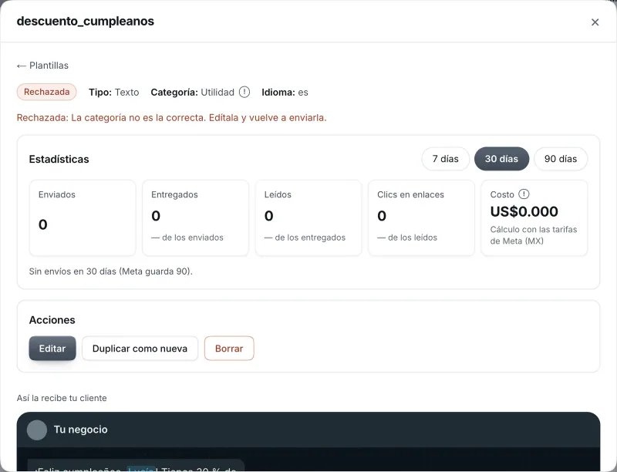The image size is (617, 472).
Task: Click the Acciones heading
Action: pos(52,320)
